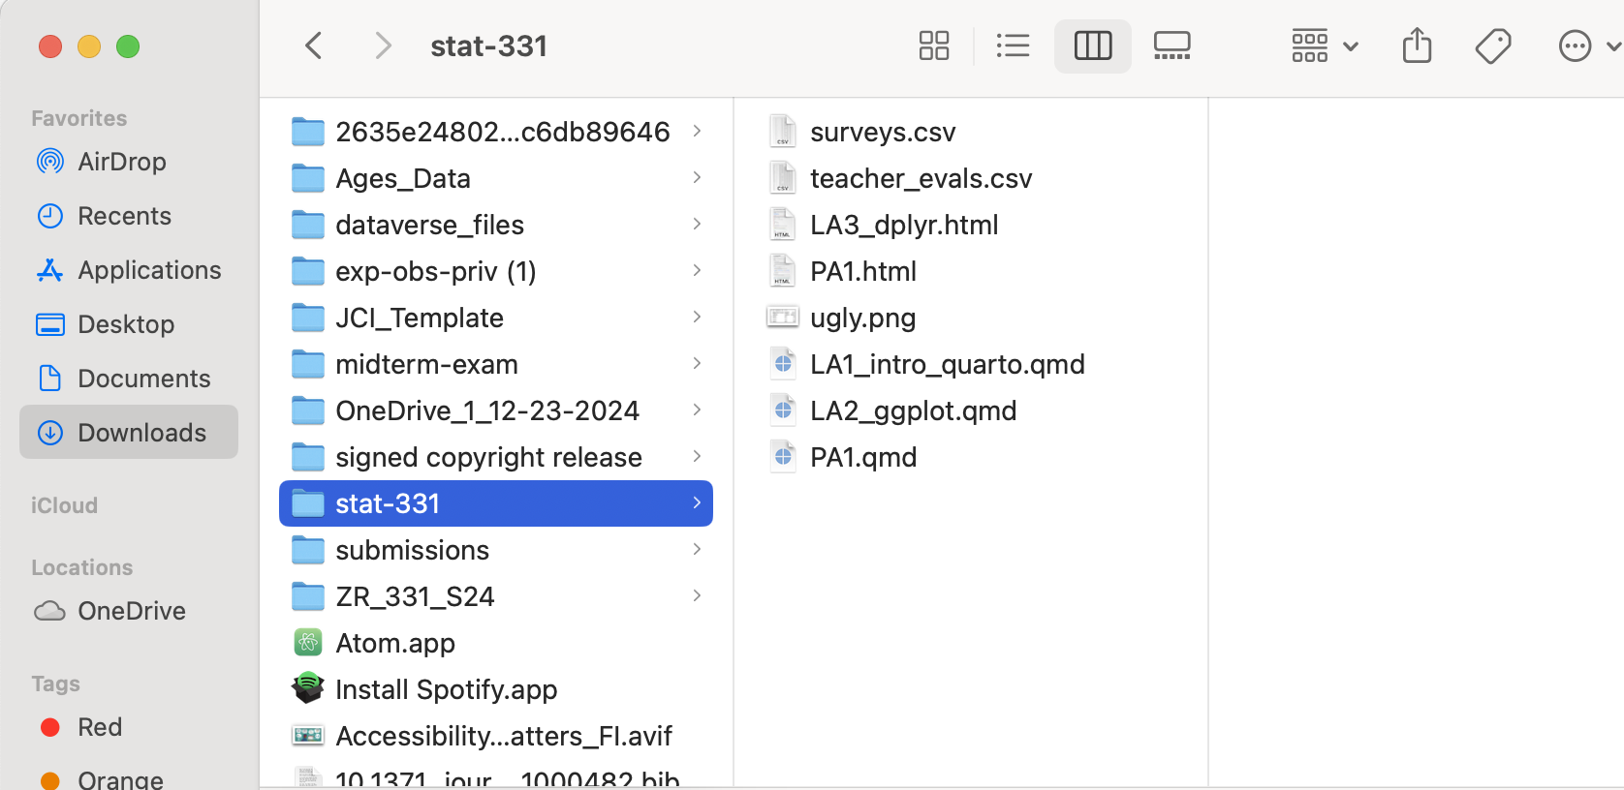Select Applications in Favorites sidebar
Screen dimensions: 1624x790
148,270
